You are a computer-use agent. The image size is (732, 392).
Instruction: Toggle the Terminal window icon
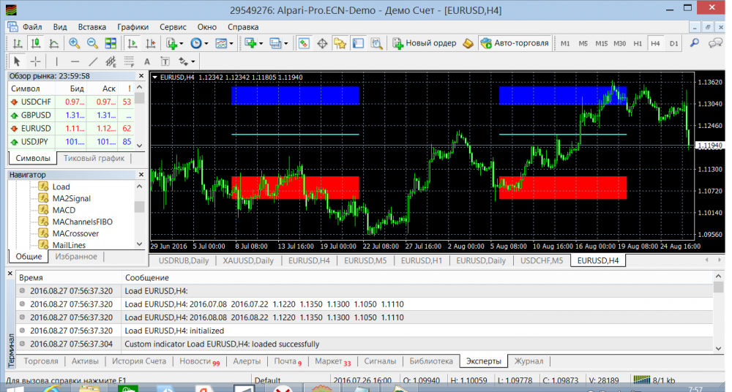click(359, 43)
